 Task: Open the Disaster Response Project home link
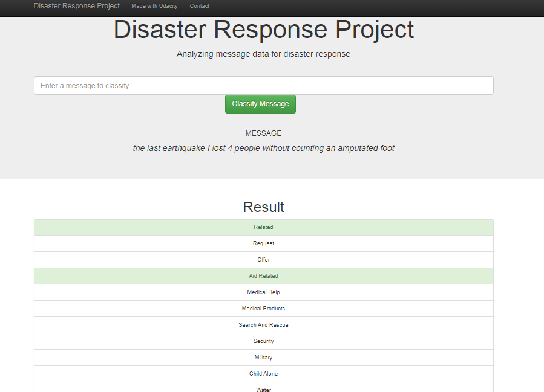click(76, 6)
